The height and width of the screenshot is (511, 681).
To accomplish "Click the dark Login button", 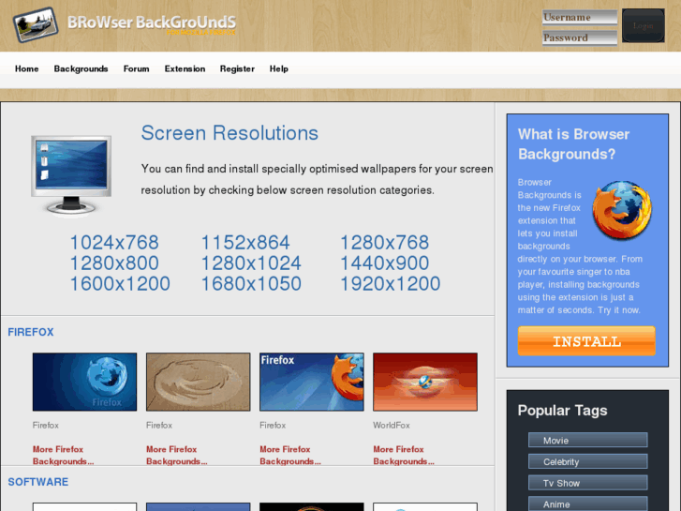I will 644,25.
